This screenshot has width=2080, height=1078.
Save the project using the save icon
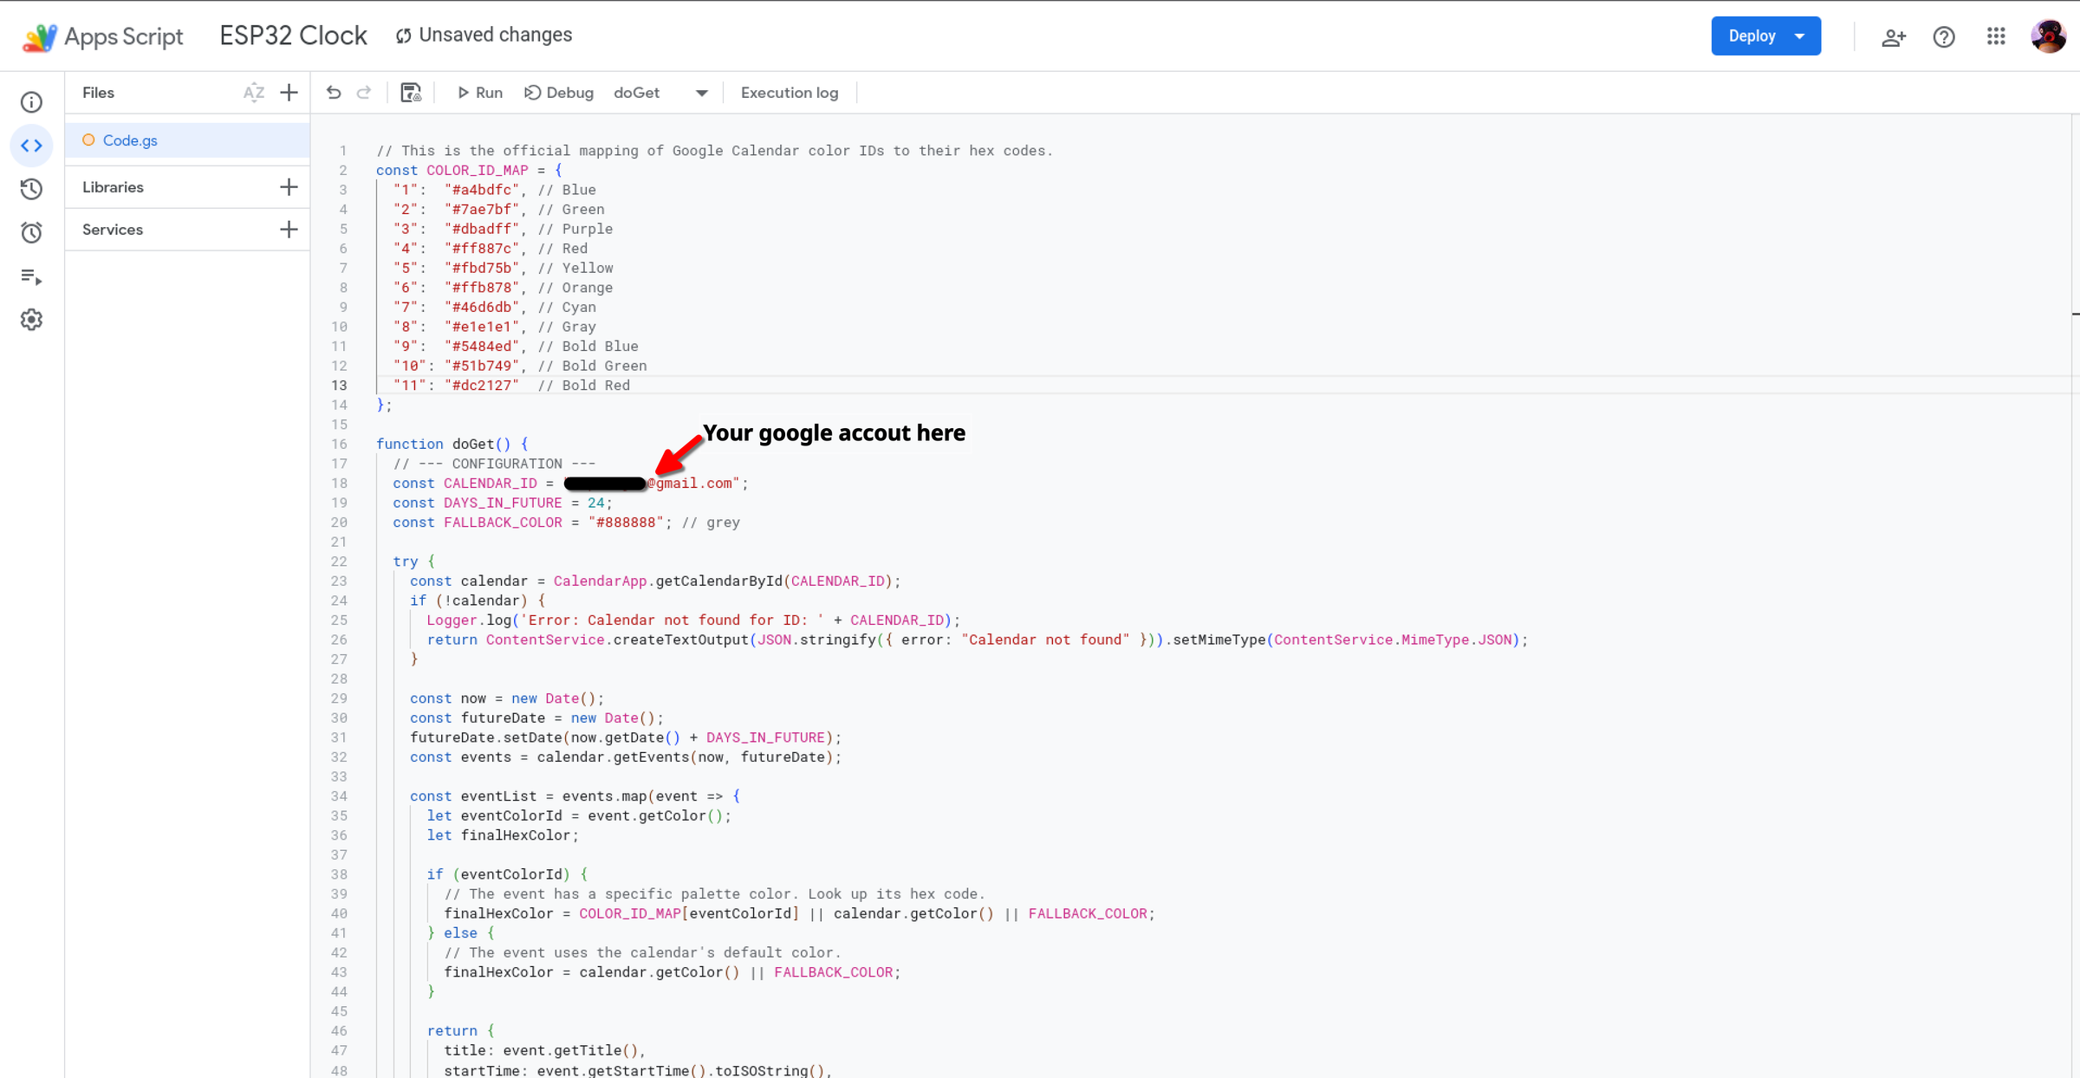pyautogui.click(x=411, y=92)
